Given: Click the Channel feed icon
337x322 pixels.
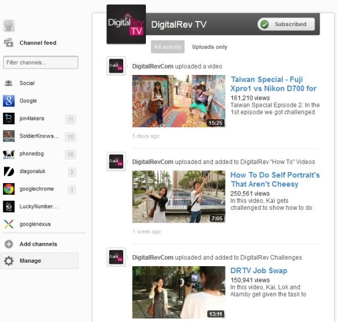Looking at the screenshot, I should click(x=9, y=42).
